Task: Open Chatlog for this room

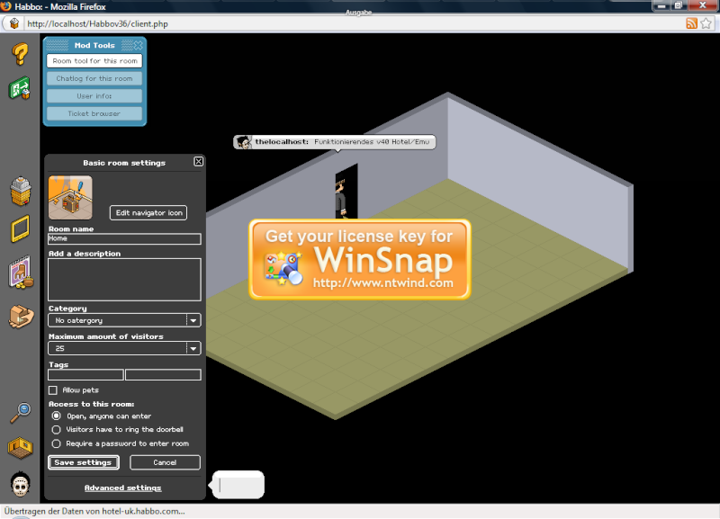Action: [94, 78]
